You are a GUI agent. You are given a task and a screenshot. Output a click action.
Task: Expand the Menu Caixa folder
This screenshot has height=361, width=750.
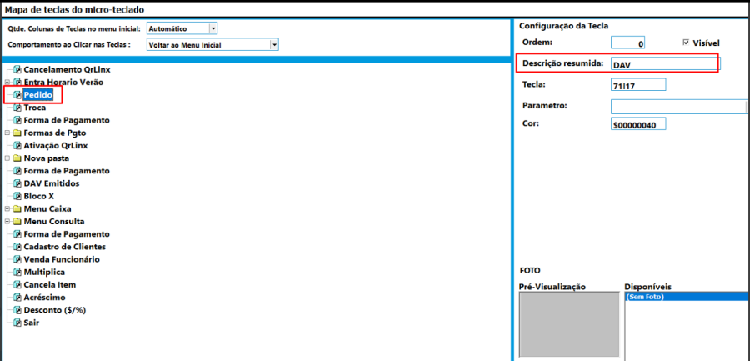coord(7,208)
